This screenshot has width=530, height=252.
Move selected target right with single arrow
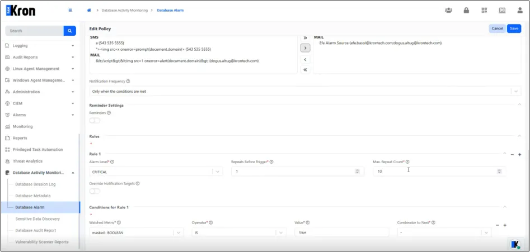coord(305,48)
